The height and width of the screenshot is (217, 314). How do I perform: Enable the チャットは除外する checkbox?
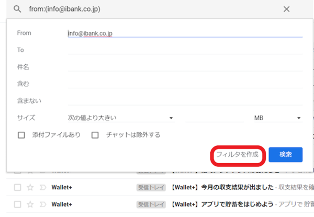click(95, 135)
